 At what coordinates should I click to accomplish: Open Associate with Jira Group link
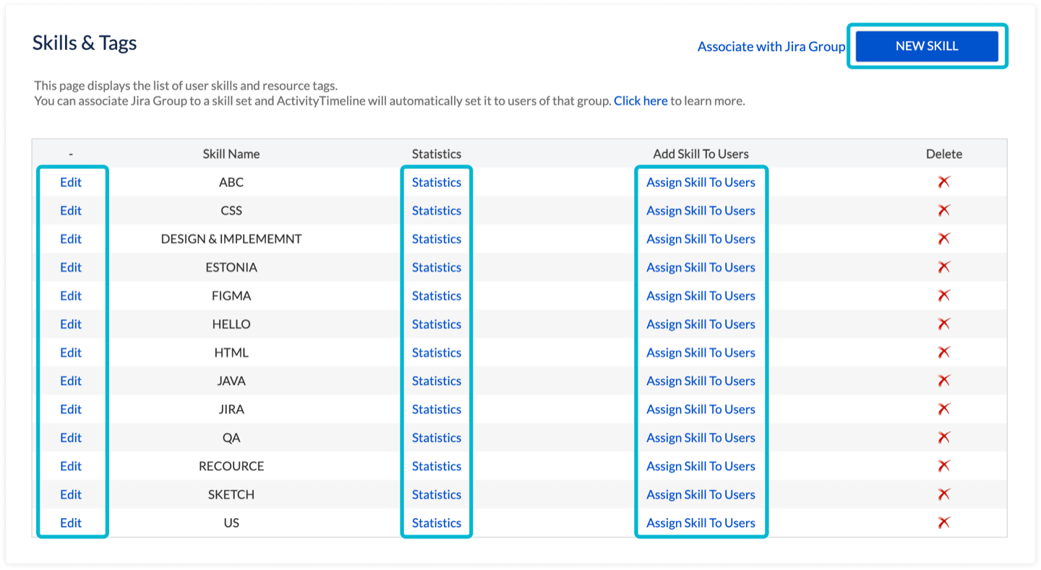tap(771, 46)
